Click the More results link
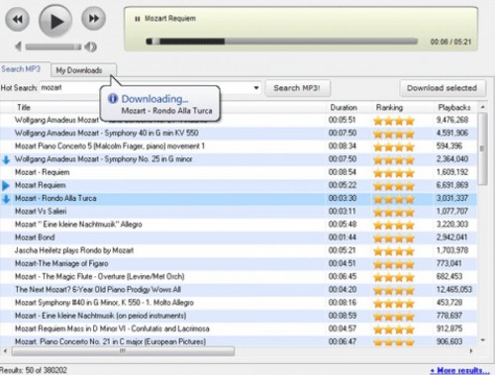The height and width of the screenshot is (375, 495). pyautogui.click(x=459, y=370)
